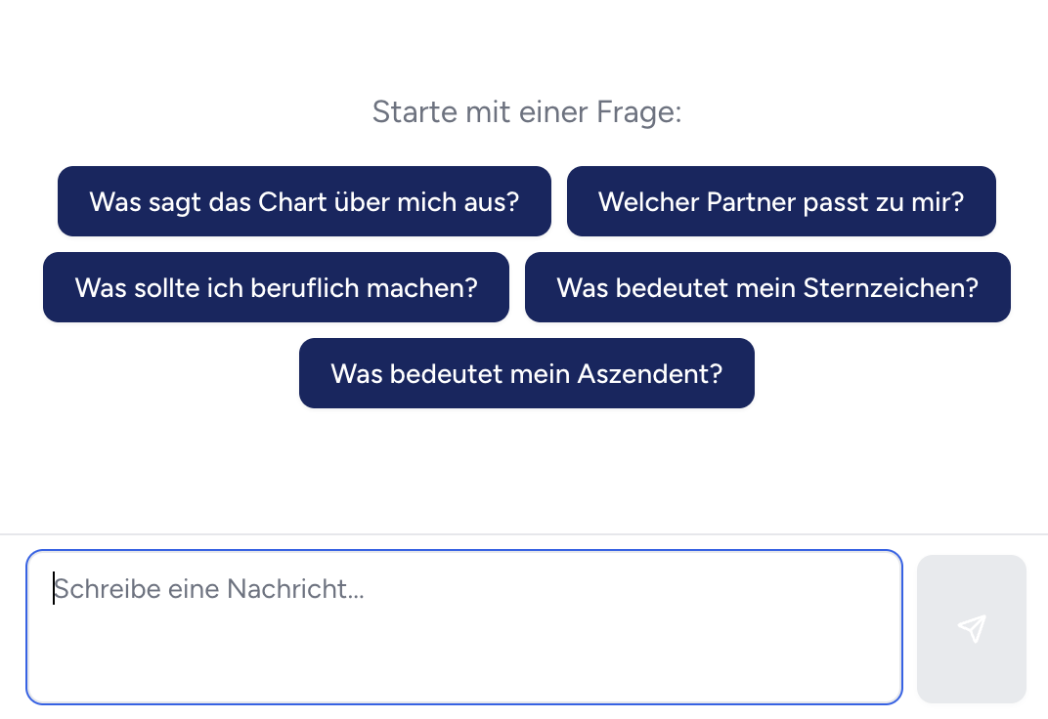Click inside the message input field
This screenshot has height=719, width=1048.
[x=463, y=627]
